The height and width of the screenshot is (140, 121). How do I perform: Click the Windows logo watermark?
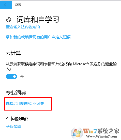[x=77, y=133]
